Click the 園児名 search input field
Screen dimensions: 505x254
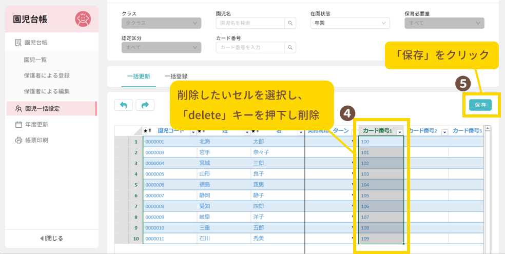click(250, 23)
